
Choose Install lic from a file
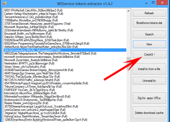[x=149, y=69]
